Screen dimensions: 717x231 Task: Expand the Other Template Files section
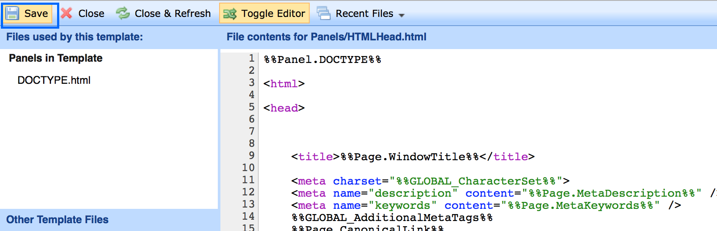(57, 220)
